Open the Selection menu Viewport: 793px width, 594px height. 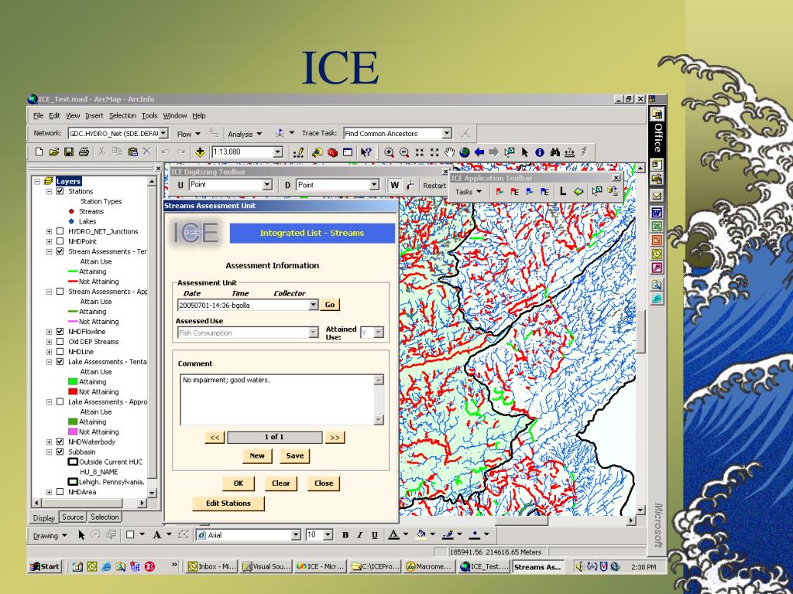122,116
